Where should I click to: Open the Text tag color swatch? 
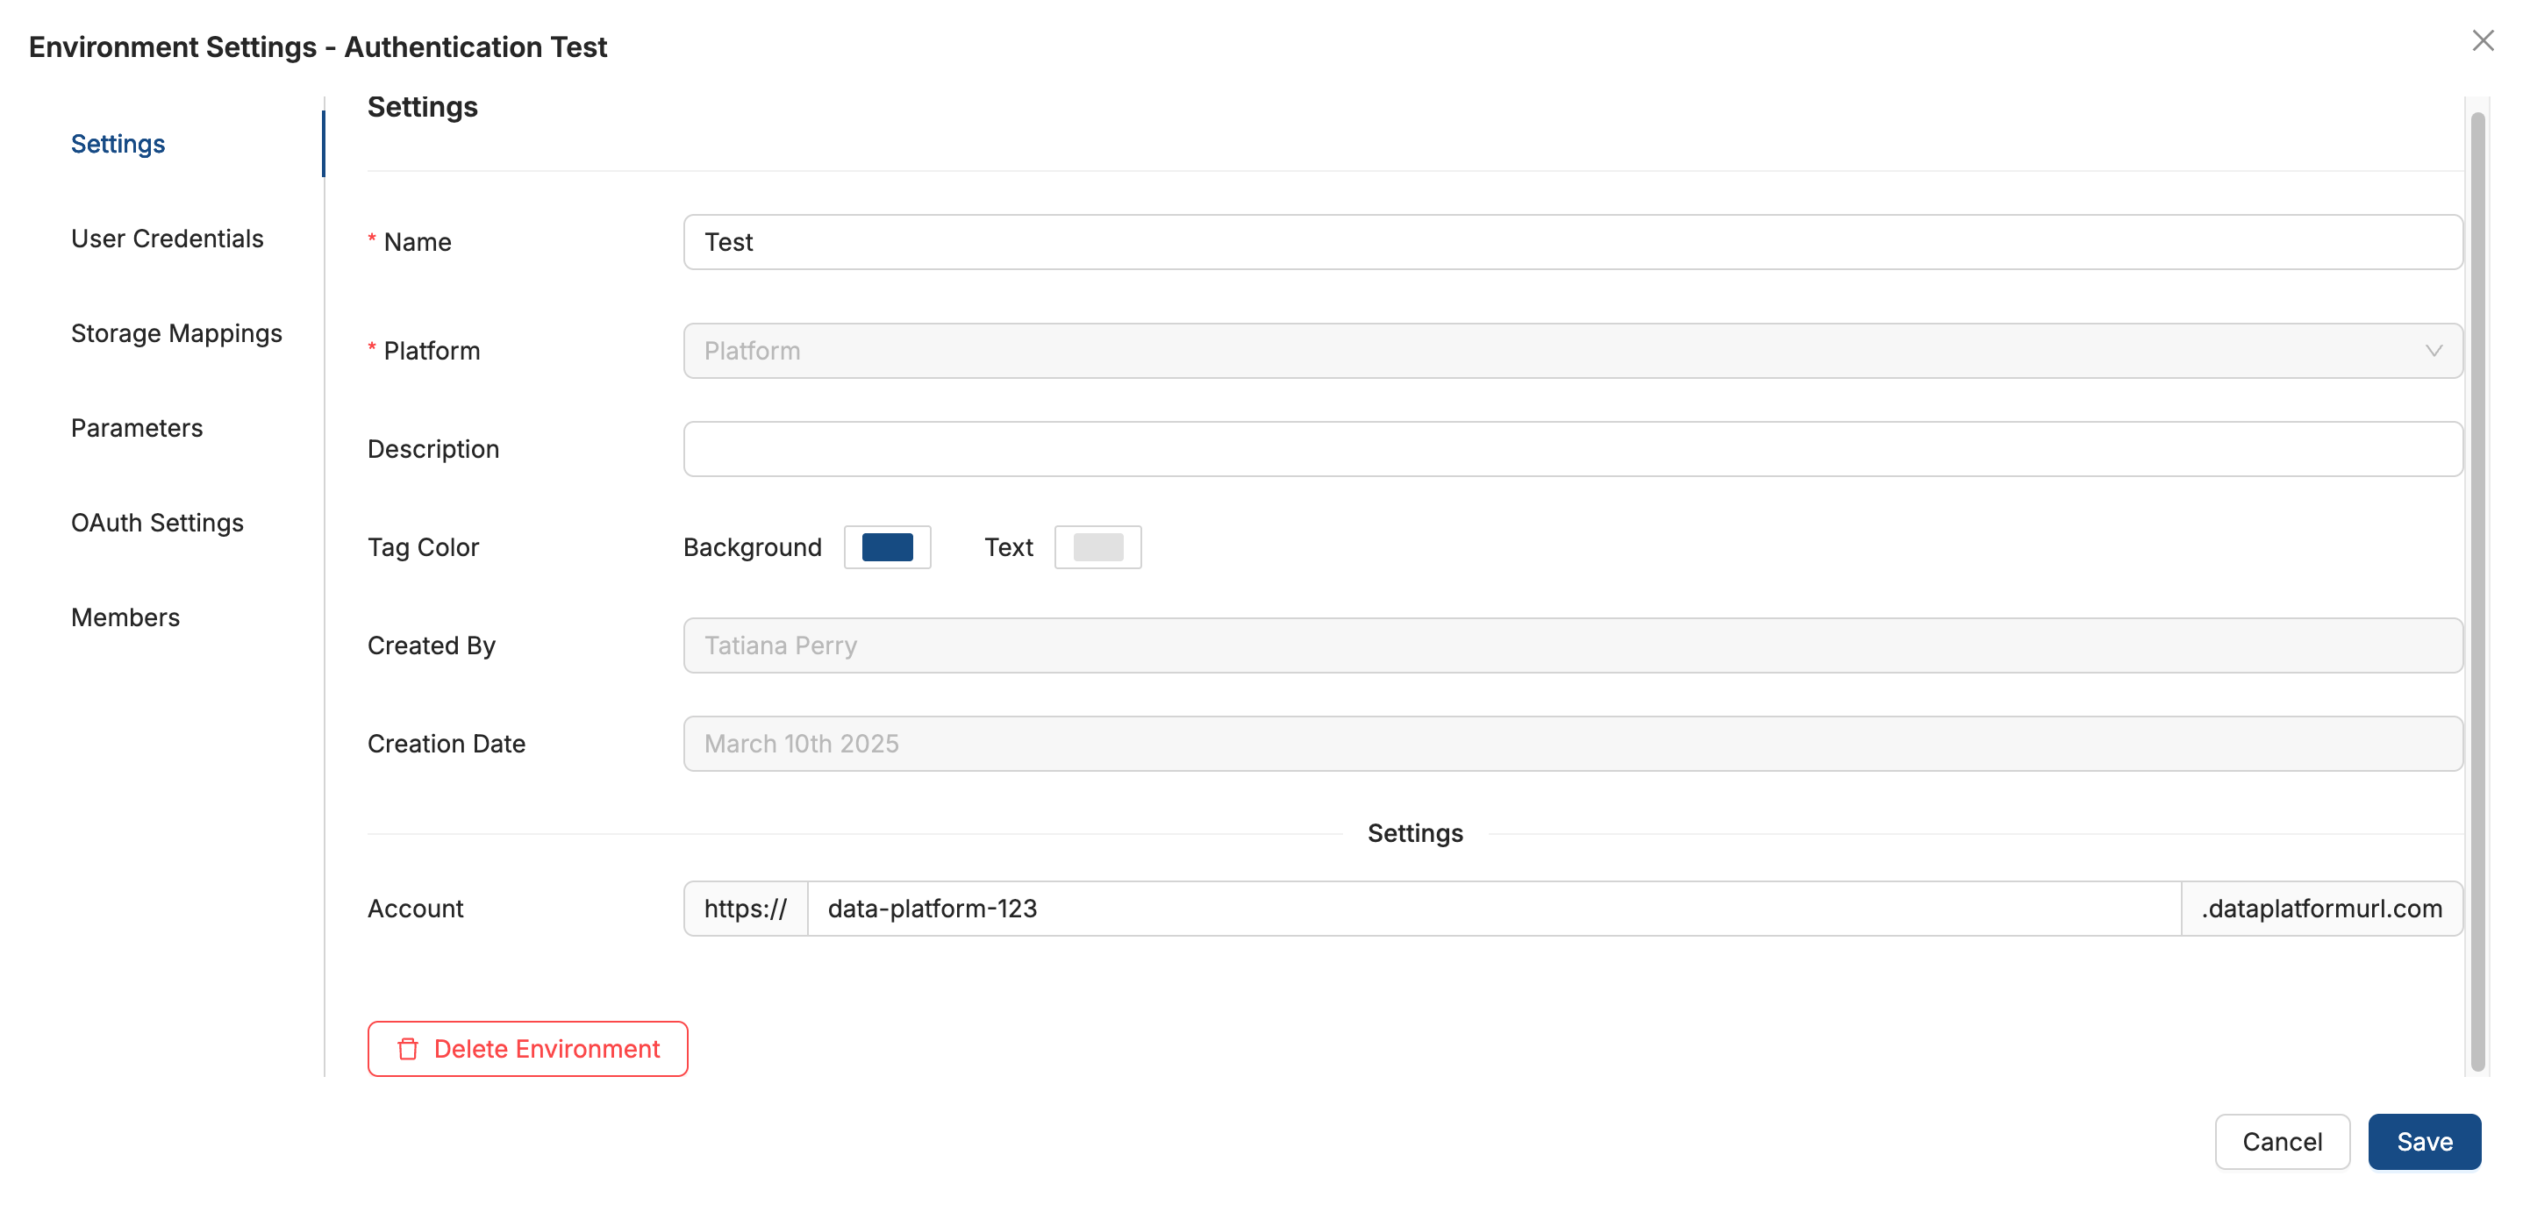(x=1097, y=547)
